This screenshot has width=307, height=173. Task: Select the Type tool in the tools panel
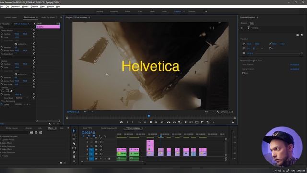click(x=74, y=161)
